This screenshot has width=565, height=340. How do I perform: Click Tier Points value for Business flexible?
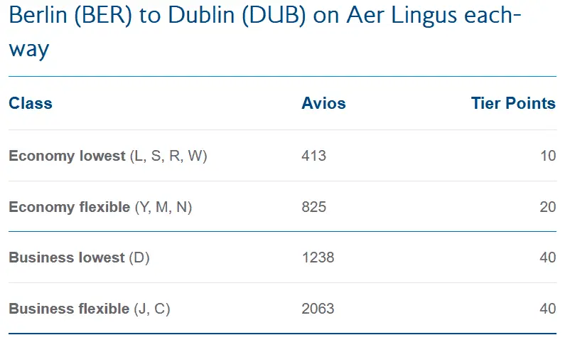tap(547, 309)
